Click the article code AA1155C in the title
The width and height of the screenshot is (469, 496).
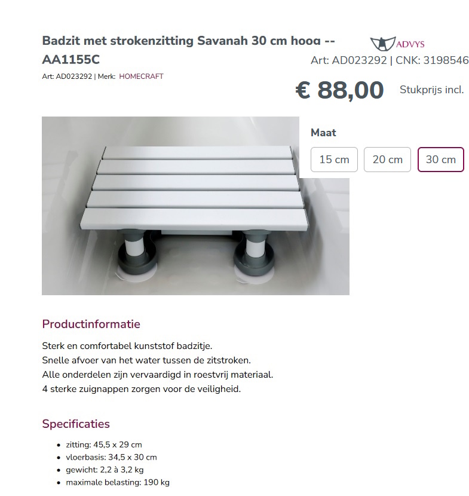70,59
